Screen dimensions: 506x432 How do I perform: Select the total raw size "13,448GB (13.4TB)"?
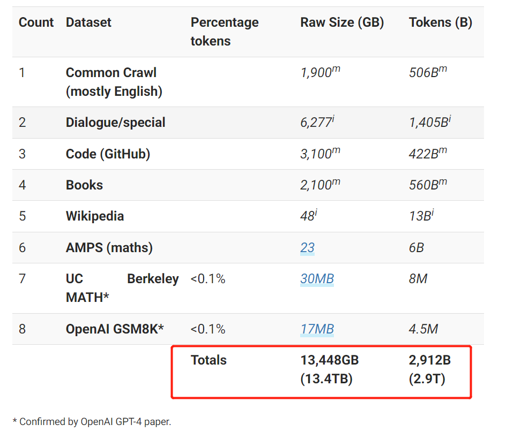coord(329,369)
